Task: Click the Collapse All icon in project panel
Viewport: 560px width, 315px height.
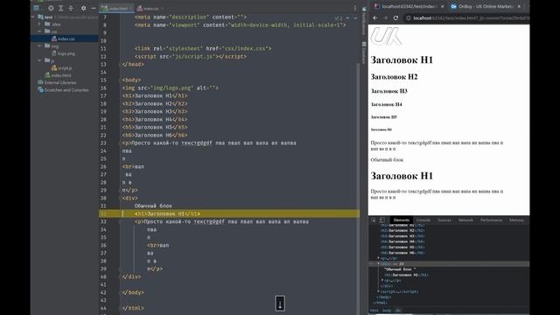Action: 71,8
